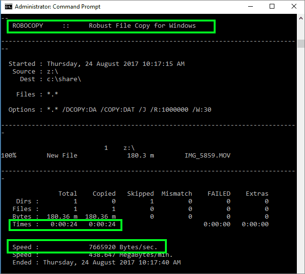Click the Files value '*.*'

[x=52, y=94]
